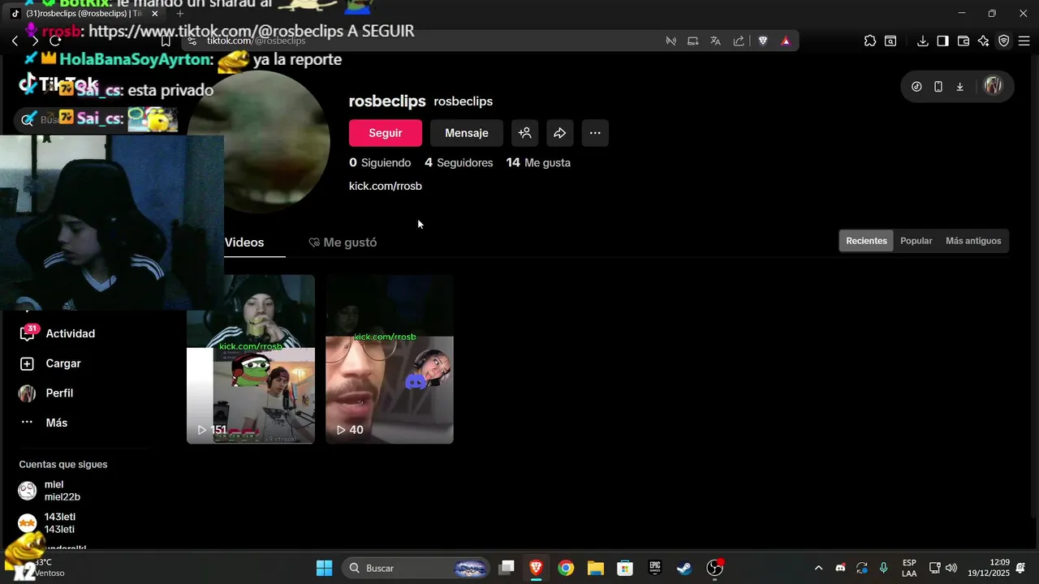Click the muted-autoplay icon in address bar
The width and height of the screenshot is (1039, 584).
coord(671,41)
